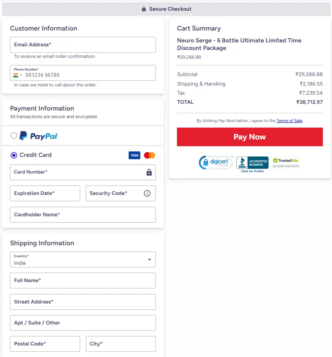Expand the Country selection arrow
The width and height of the screenshot is (332, 357).
click(x=150, y=260)
